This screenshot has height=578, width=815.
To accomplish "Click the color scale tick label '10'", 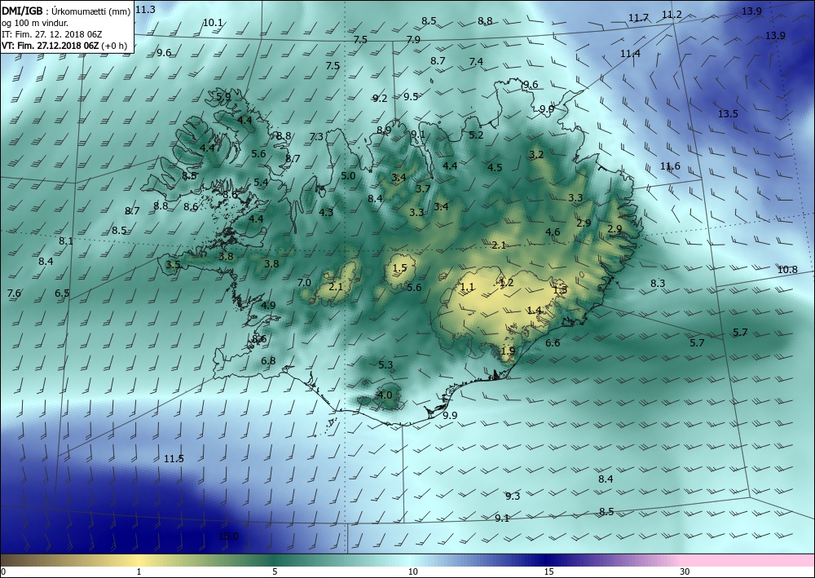I will tap(412, 571).
